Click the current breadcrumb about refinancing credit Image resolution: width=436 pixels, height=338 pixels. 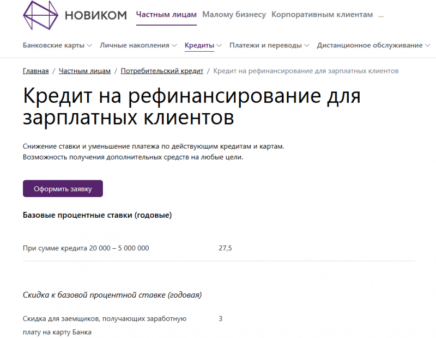(x=306, y=71)
